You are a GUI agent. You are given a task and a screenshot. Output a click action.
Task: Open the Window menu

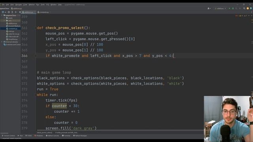point(53,5)
